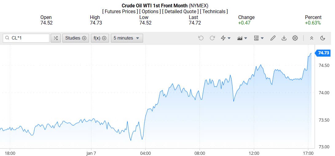
Task: Click the 74.73 current price label
Action: [x=323, y=53]
